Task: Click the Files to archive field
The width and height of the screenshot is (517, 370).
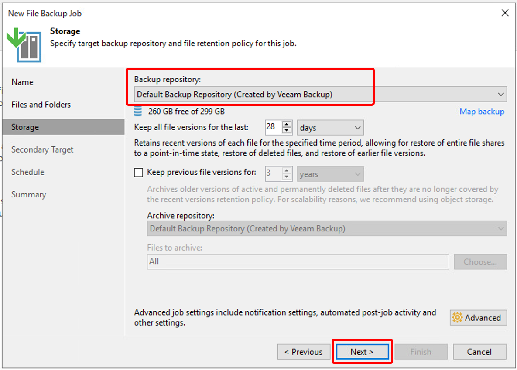Action: 298,261
